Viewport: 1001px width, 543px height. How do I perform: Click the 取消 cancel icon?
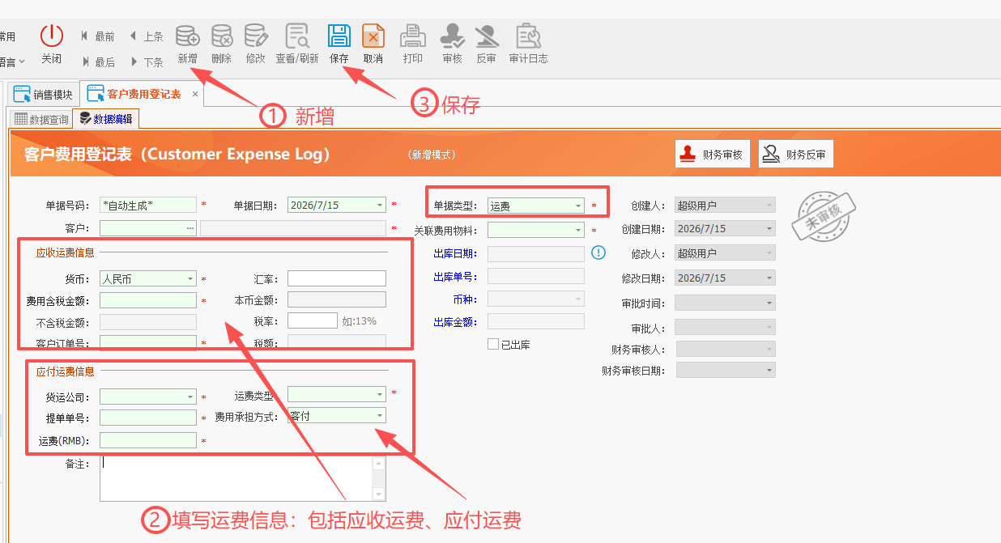click(x=373, y=36)
